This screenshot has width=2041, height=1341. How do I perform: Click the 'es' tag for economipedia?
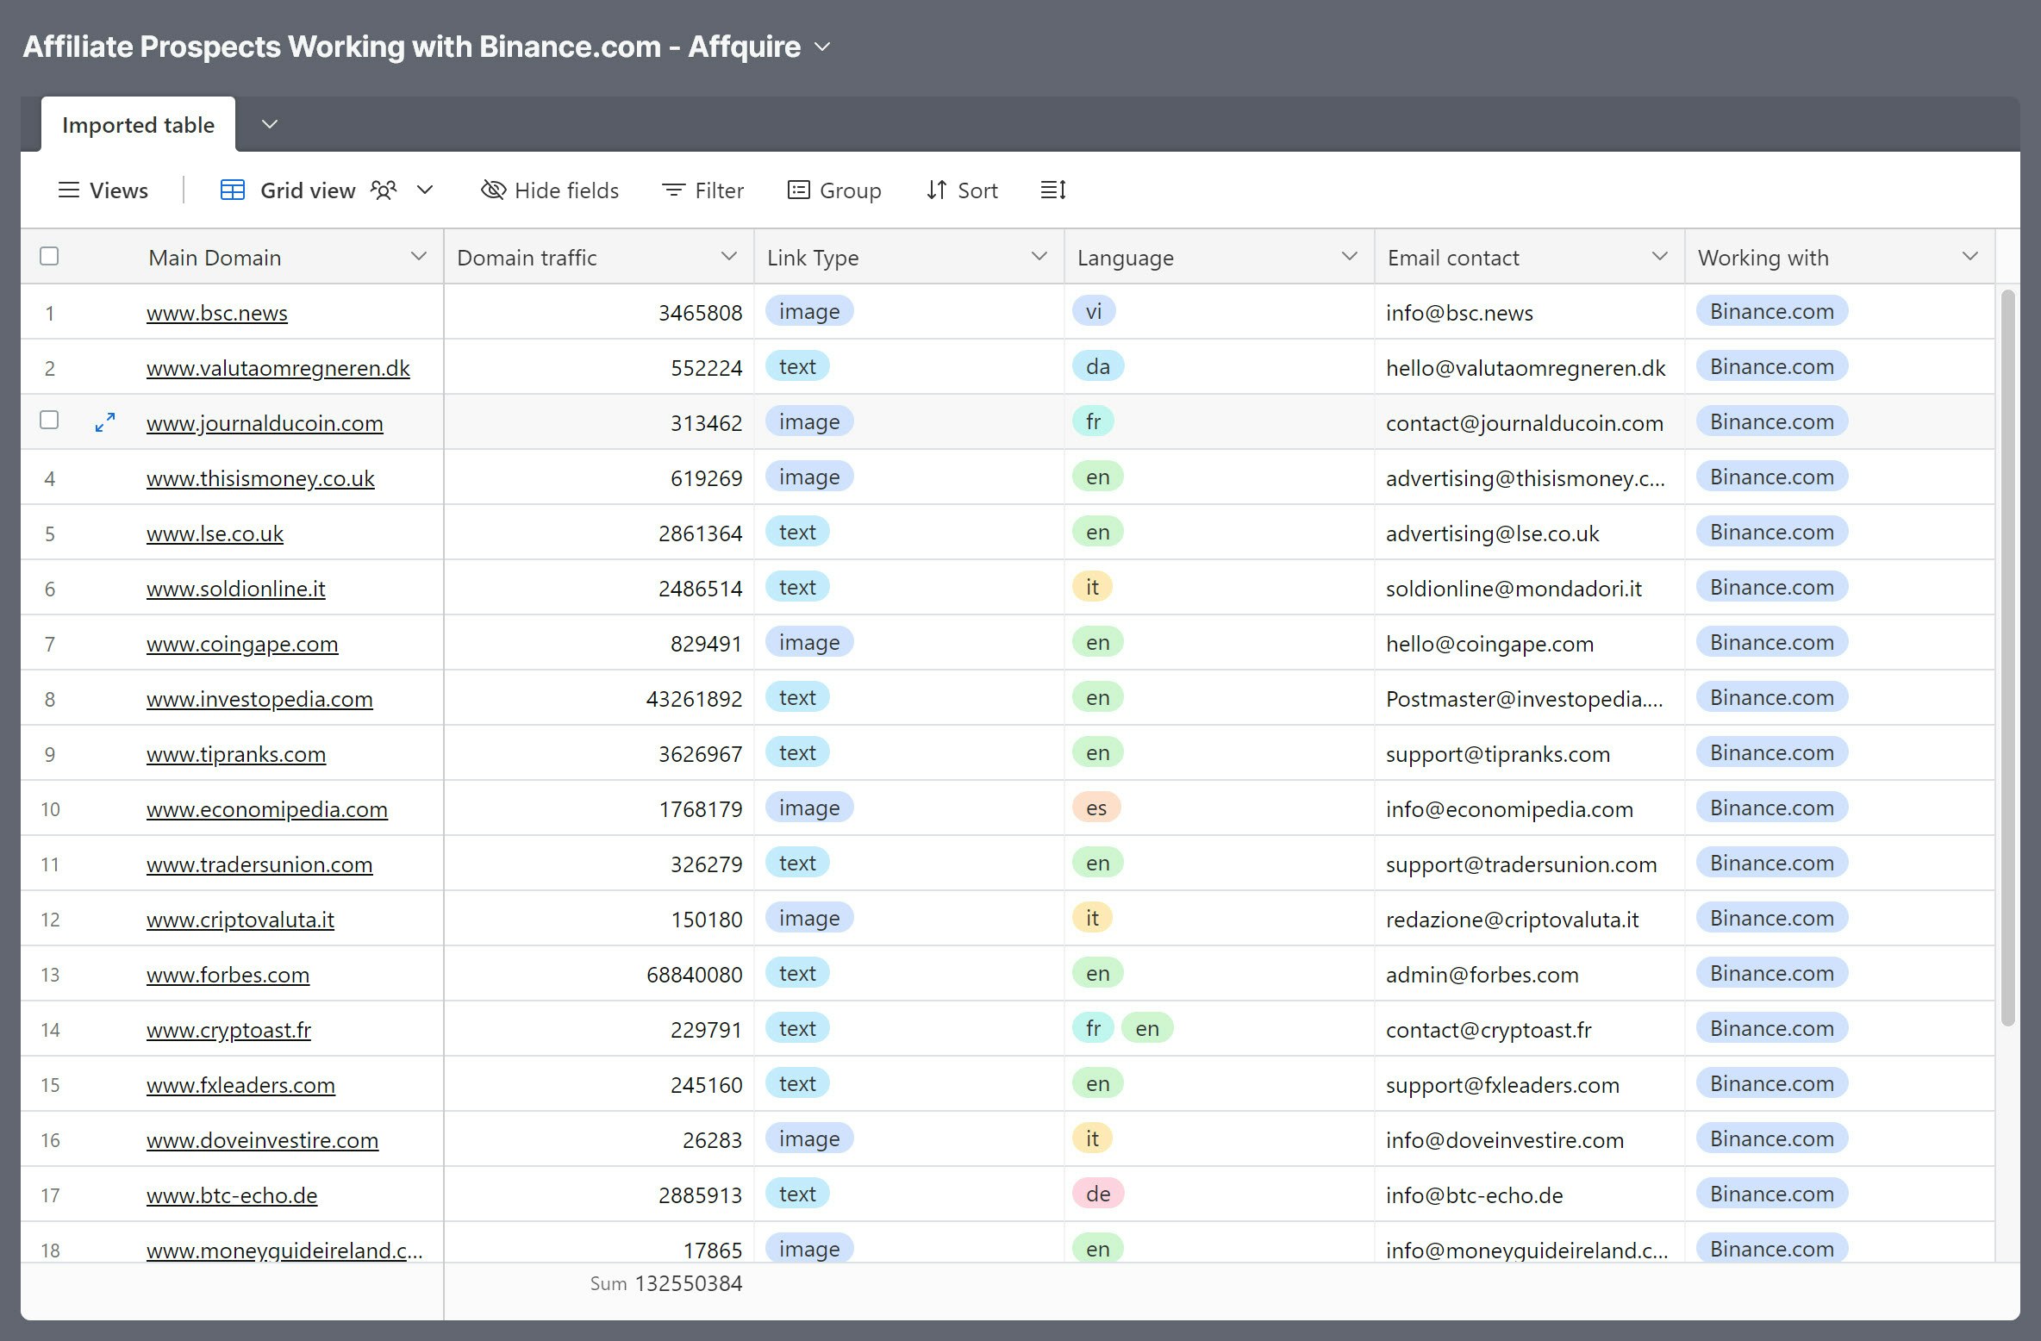1096,808
